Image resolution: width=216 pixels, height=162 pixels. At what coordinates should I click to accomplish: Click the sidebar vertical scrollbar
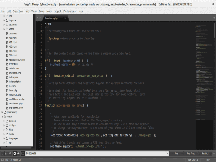point(34,70)
